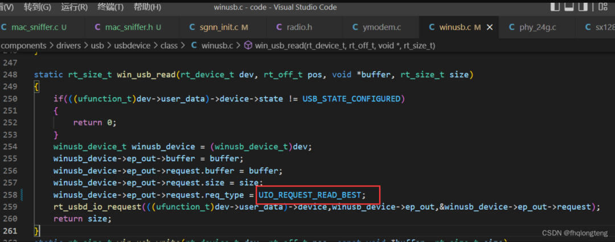Open the usbdevice breadcrumb dropdown
This screenshot has height=242, width=615.
pyautogui.click(x=132, y=46)
